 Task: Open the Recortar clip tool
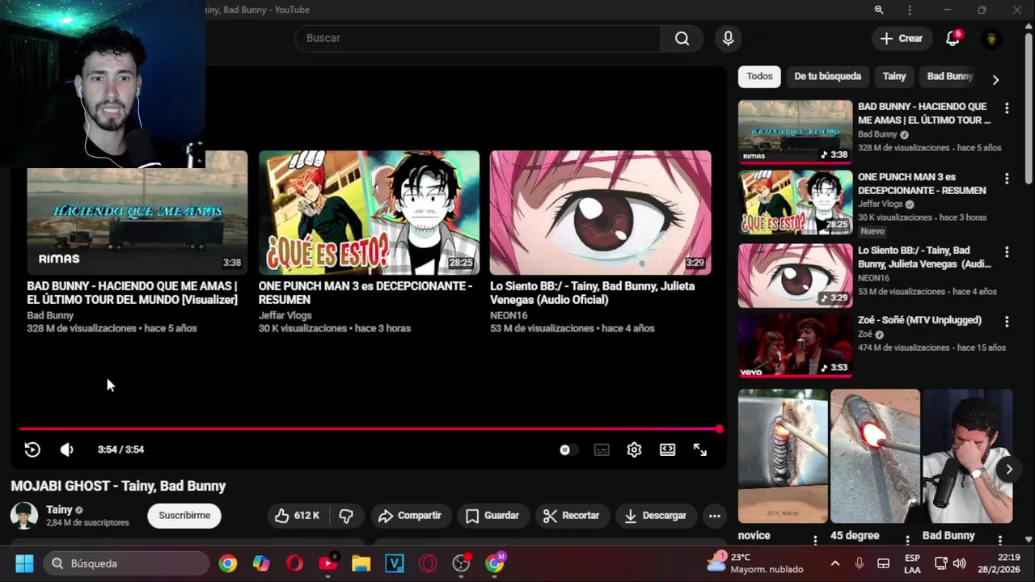572,515
